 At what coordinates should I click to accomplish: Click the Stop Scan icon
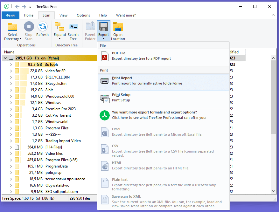(29, 26)
